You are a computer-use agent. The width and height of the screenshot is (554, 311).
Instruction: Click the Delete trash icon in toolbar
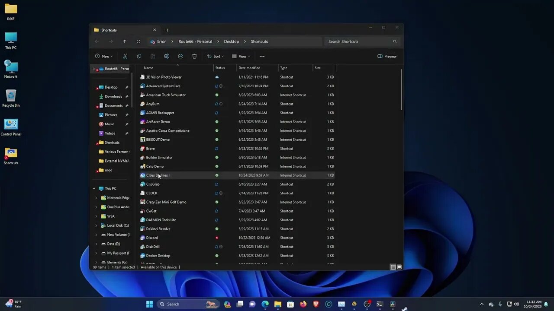pos(194,56)
